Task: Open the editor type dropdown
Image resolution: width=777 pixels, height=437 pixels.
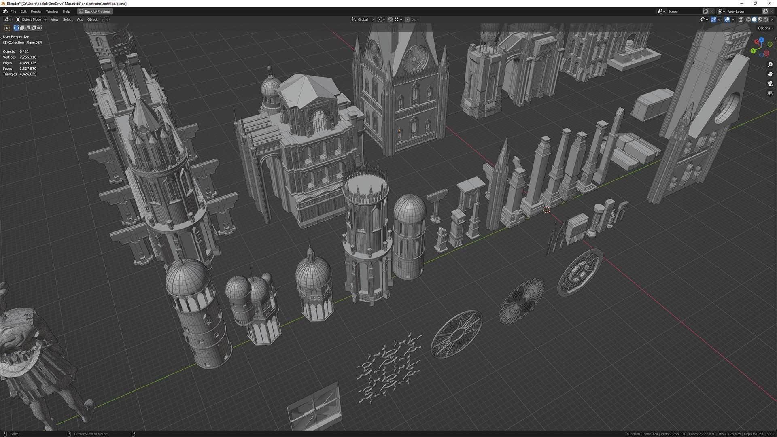Action: (x=8, y=19)
